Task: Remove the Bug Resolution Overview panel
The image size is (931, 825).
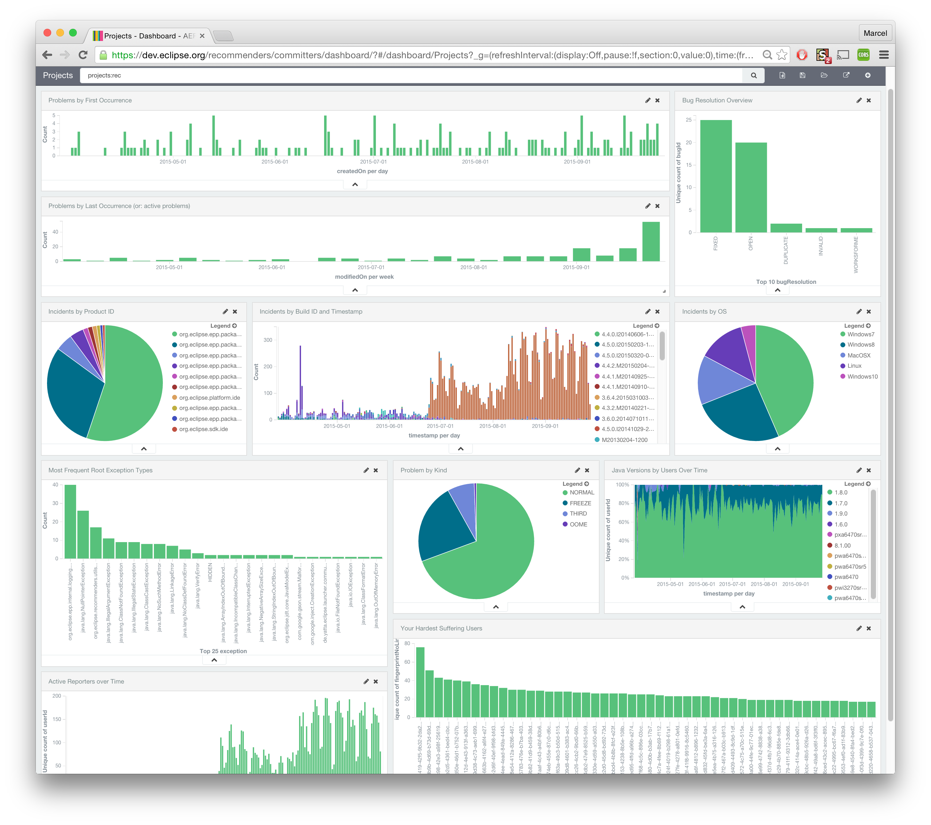Action: coord(869,100)
